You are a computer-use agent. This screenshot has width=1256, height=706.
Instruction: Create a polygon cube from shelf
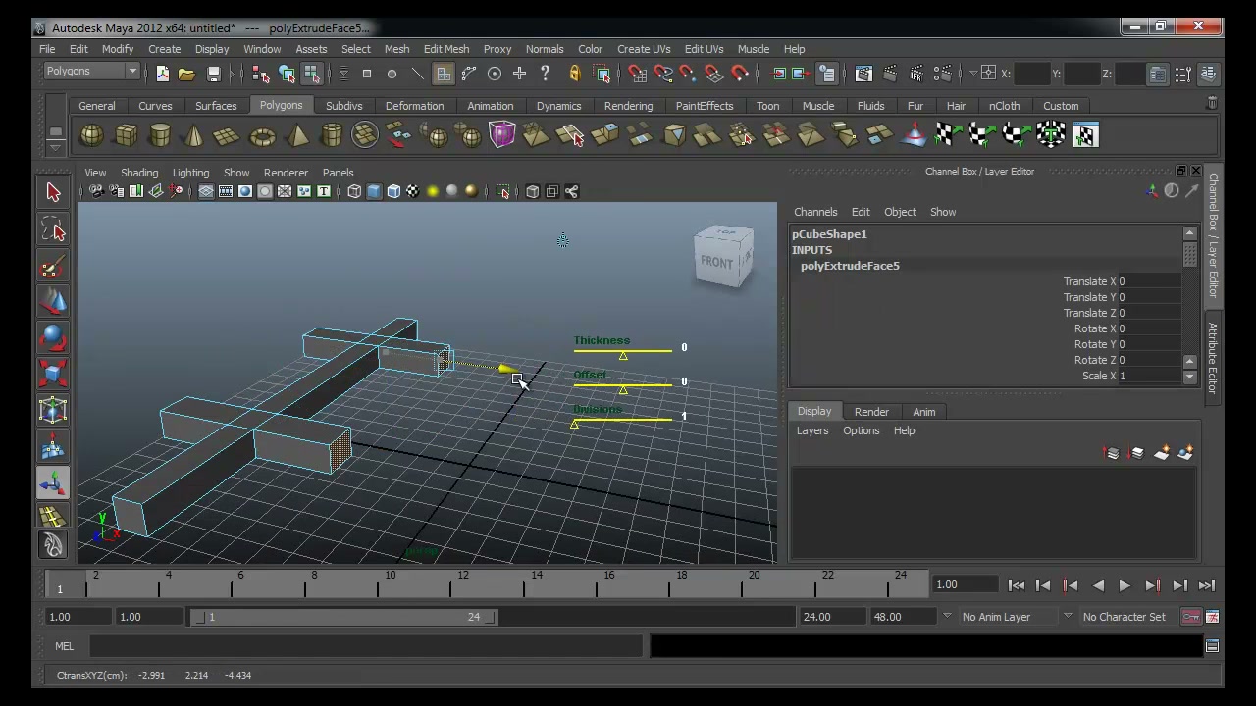click(x=127, y=135)
